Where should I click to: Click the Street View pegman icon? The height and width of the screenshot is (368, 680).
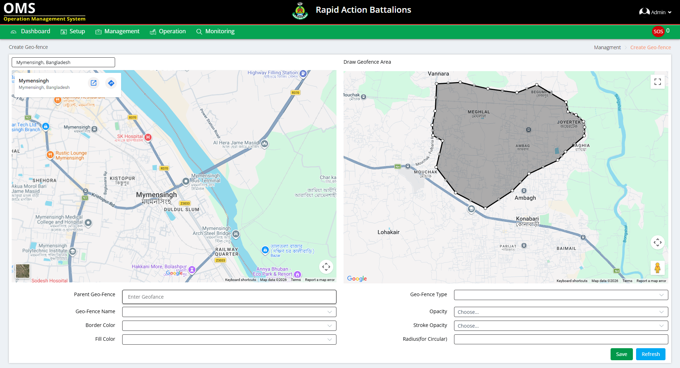[657, 268]
